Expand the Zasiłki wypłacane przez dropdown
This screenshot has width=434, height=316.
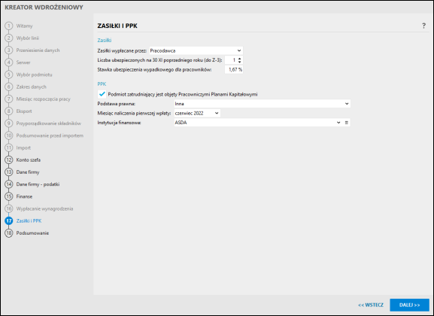(x=196, y=50)
